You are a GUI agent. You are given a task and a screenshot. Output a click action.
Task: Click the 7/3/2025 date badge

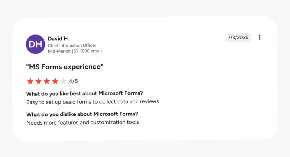pos(238,37)
